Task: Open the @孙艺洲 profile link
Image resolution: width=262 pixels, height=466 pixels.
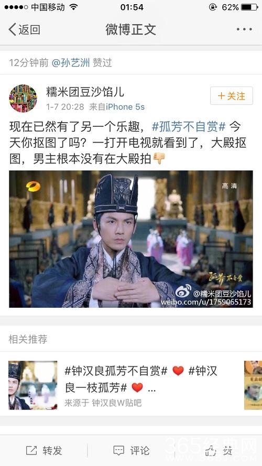Action: (x=71, y=63)
